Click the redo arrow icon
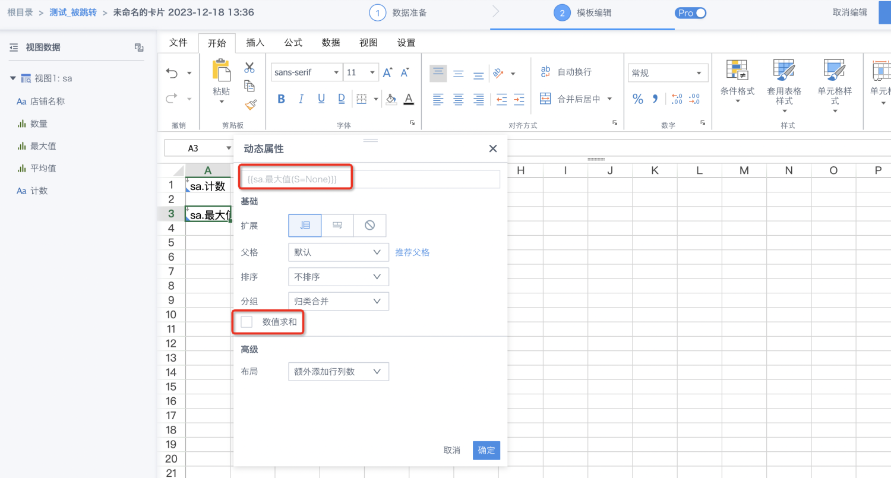This screenshot has height=478, width=891. click(172, 99)
